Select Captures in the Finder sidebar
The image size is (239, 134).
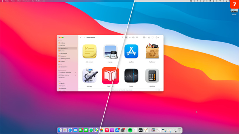point(67,56)
